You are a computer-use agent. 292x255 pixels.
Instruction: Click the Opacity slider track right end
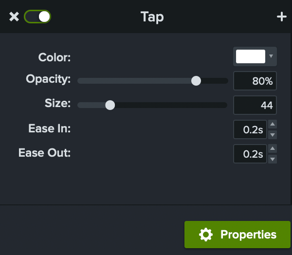tap(224, 81)
